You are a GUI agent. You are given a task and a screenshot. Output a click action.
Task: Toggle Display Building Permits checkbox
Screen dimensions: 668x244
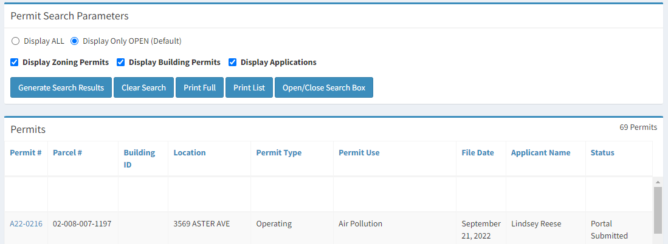click(x=120, y=63)
